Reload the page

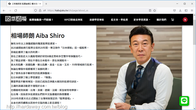[16, 11]
